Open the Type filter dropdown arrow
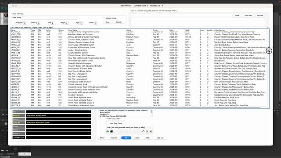This screenshot has height=158, width=281. point(81,23)
